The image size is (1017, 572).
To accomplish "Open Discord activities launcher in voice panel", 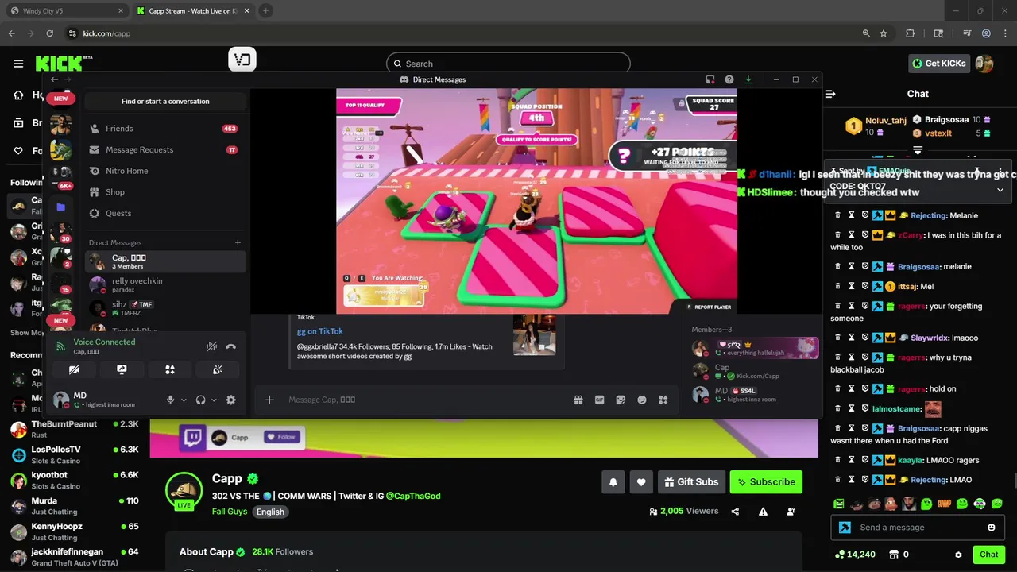I will coord(169,369).
